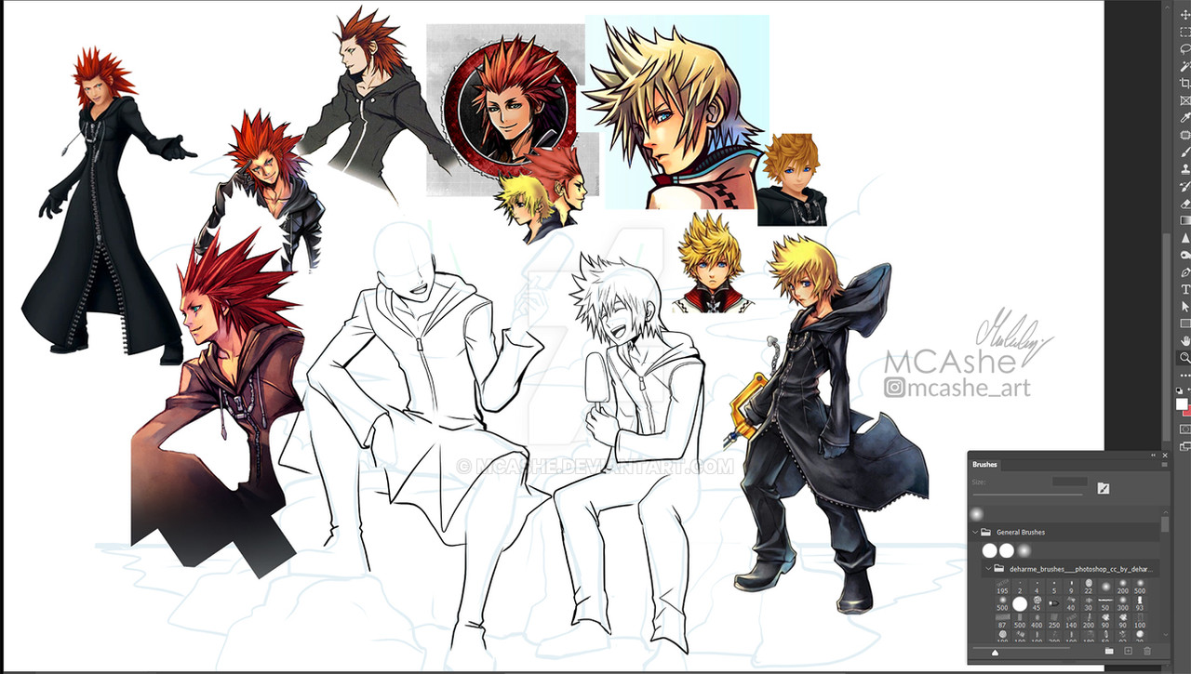Select the size 4 brush preset
Screen dimensions: 1191x674
pos(1037,587)
